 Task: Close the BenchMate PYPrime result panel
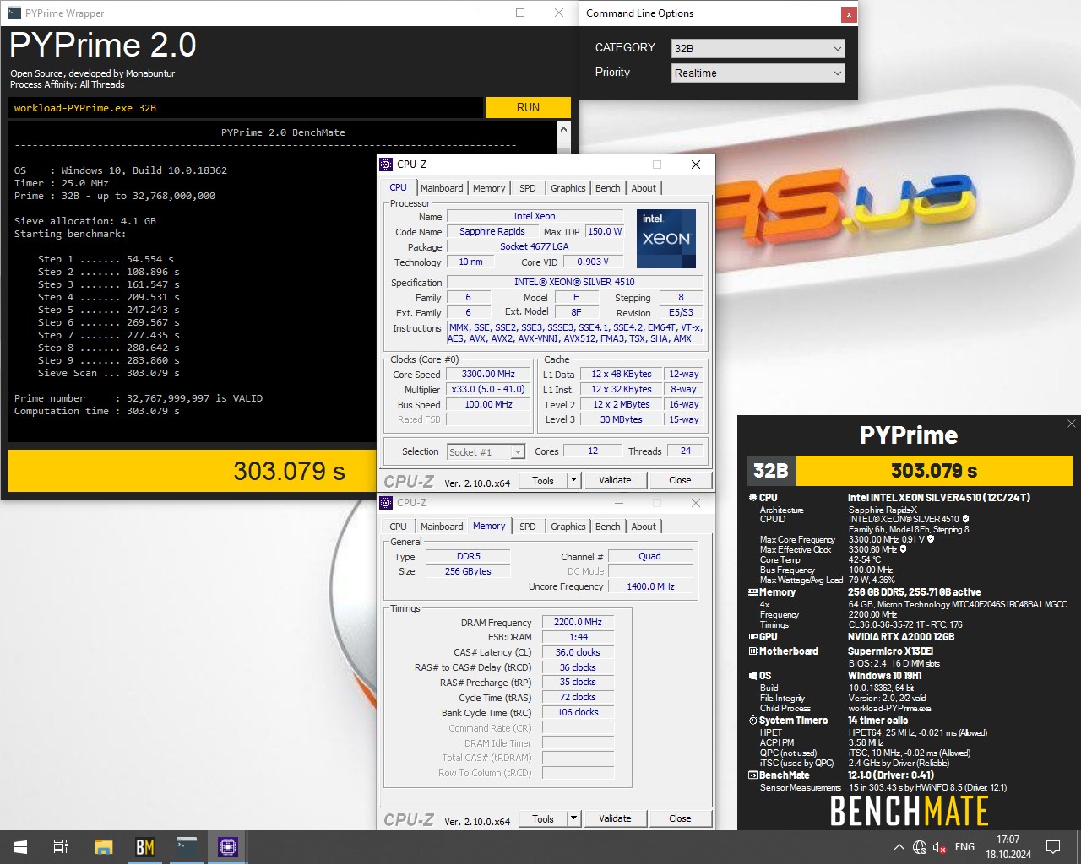click(1072, 424)
